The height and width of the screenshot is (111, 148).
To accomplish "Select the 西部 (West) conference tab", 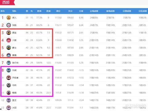I will (x=7, y=2).
